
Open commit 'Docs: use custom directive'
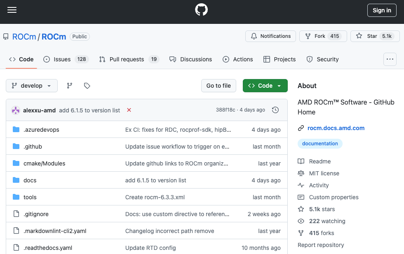(177, 214)
